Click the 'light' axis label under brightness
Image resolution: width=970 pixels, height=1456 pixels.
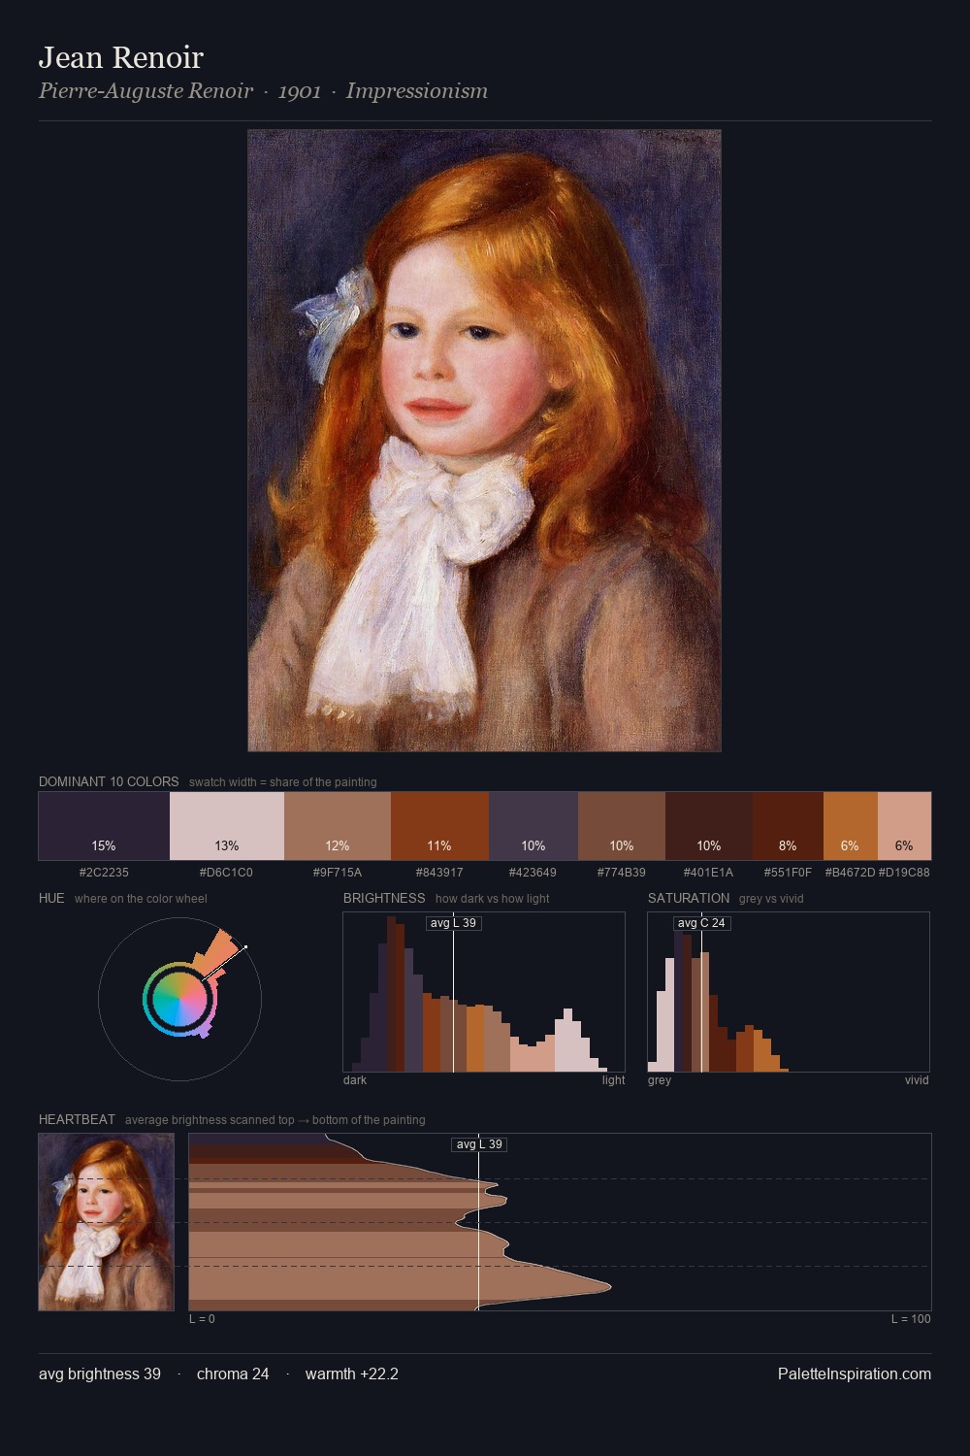pyautogui.click(x=613, y=1080)
